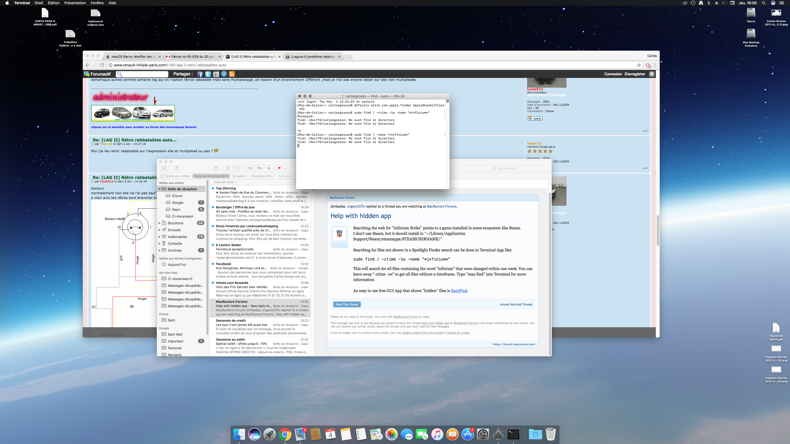Click Compose new message icon in Mail

176,168
